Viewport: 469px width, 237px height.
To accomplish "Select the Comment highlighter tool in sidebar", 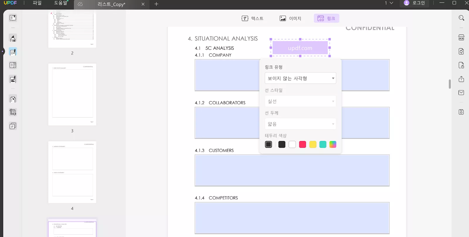I will 13,38.
